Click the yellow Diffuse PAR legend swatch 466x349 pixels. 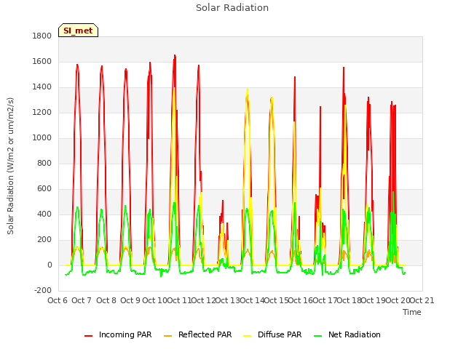[x=248, y=336]
